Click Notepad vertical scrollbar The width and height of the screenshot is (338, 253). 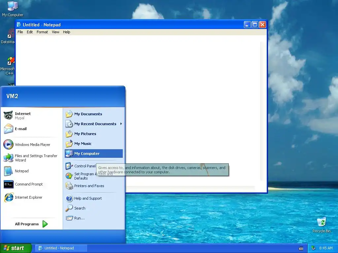coord(263,111)
